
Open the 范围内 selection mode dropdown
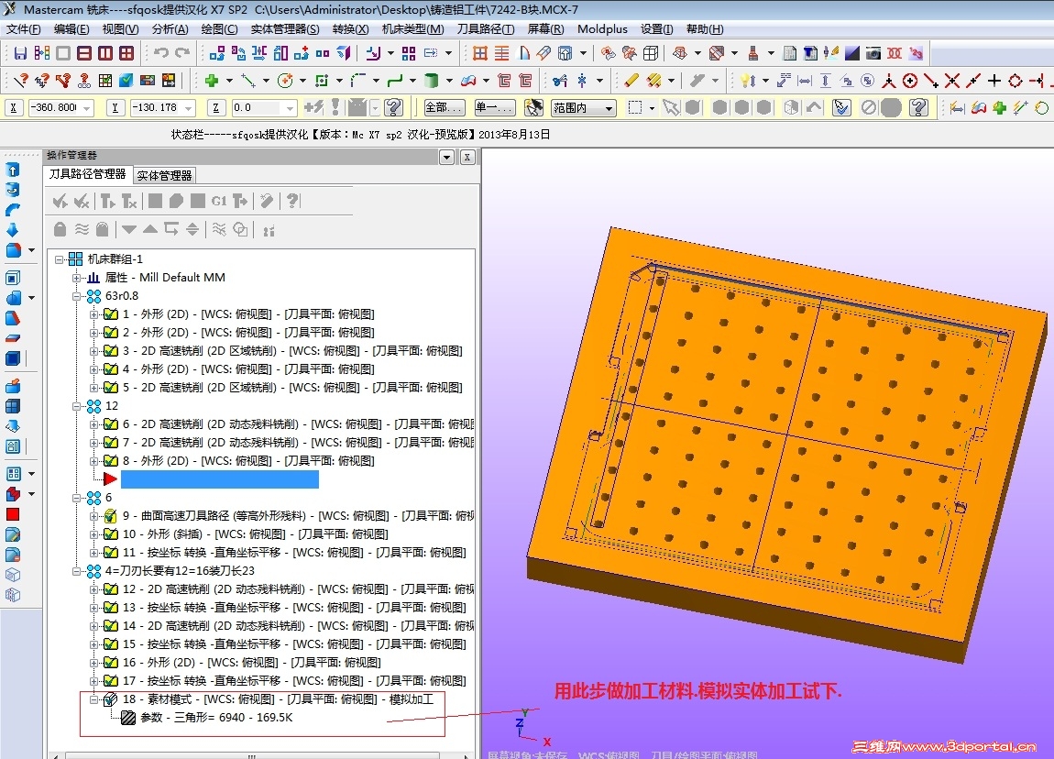(609, 107)
